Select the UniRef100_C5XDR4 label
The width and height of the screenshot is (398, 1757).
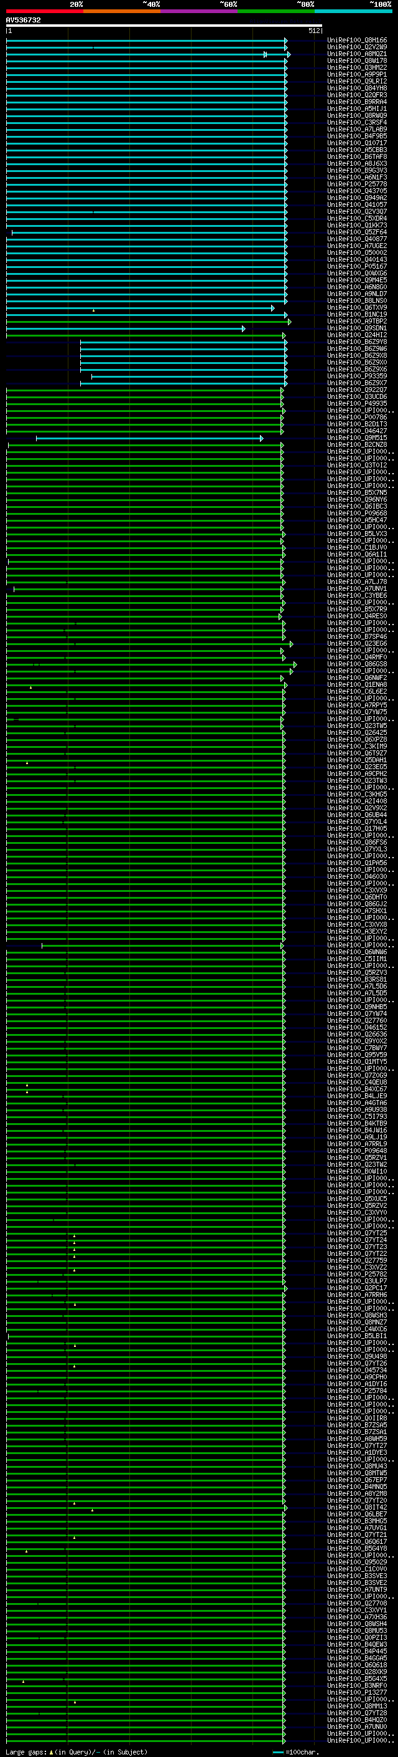(x=357, y=218)
